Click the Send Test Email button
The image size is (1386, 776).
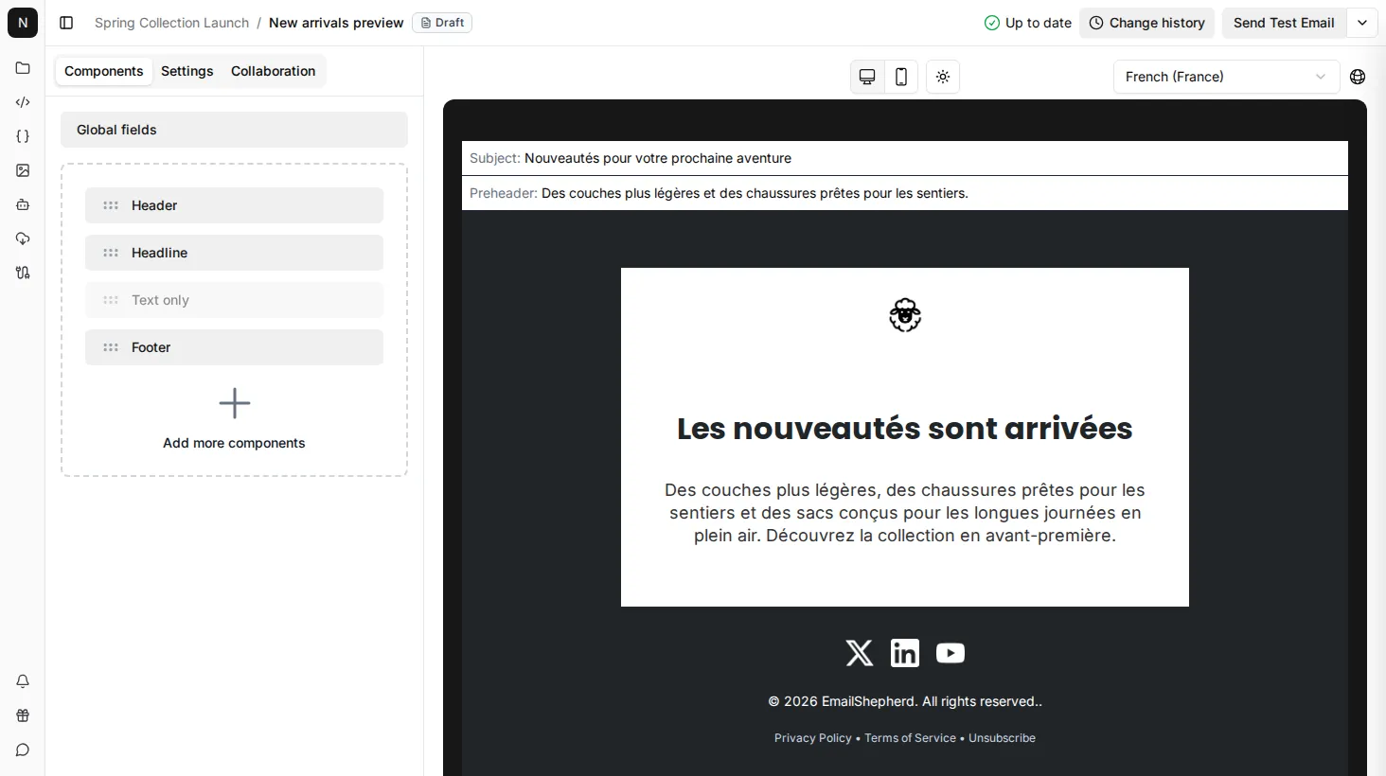(x=1284, y=23)
